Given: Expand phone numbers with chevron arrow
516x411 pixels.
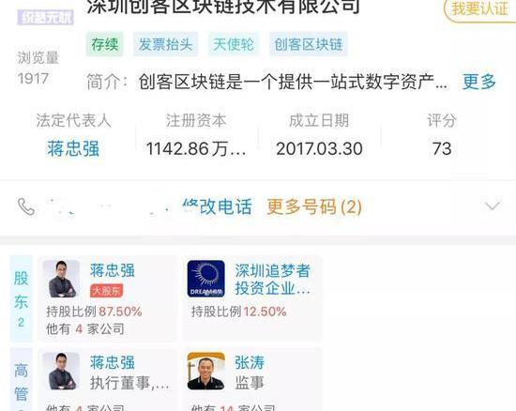Looking at the screenshot, I should pos(493,206).
